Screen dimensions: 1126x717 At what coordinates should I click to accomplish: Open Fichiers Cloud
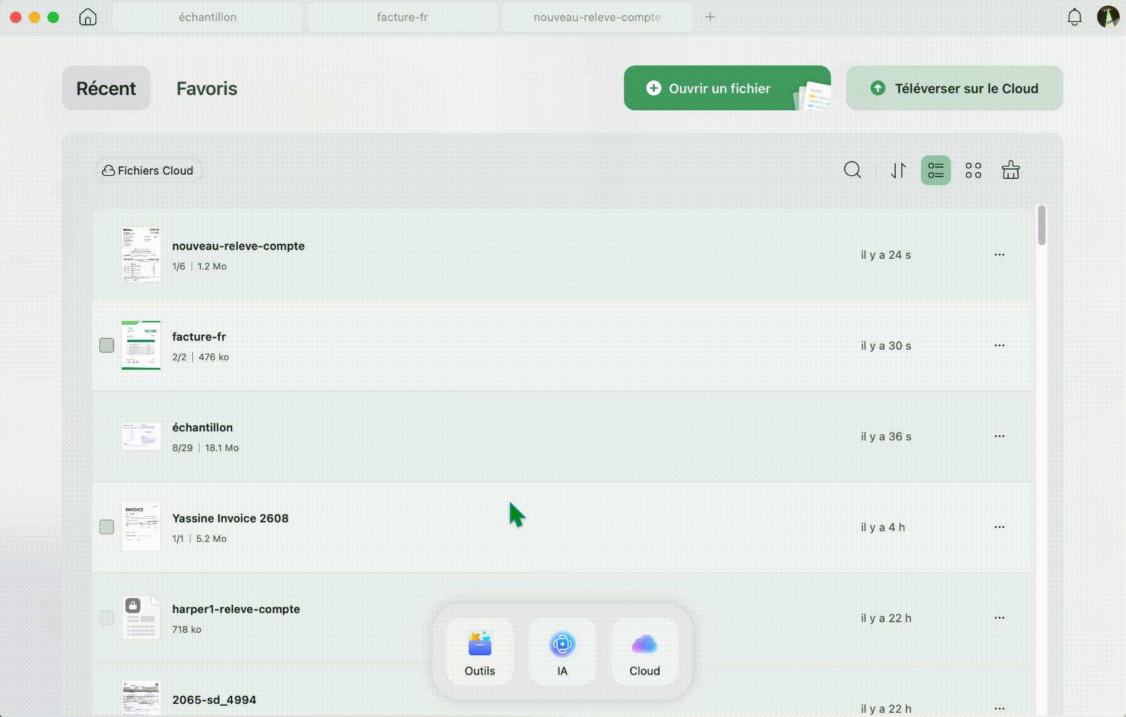pos(149,170)
